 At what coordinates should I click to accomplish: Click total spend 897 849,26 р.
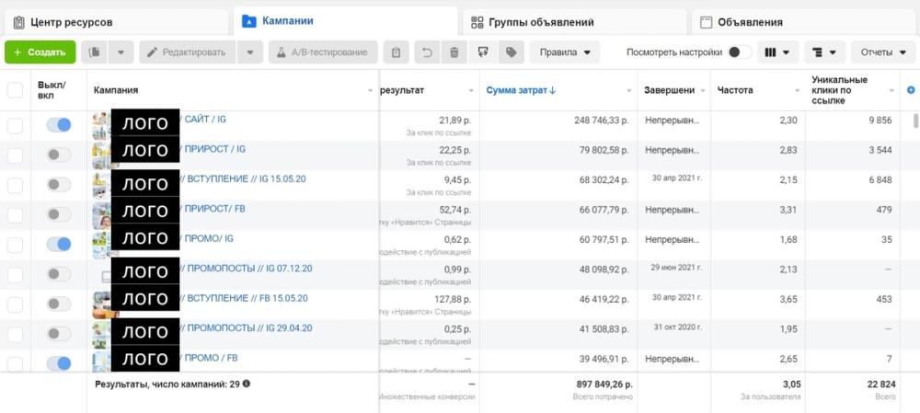pos(604,384)
